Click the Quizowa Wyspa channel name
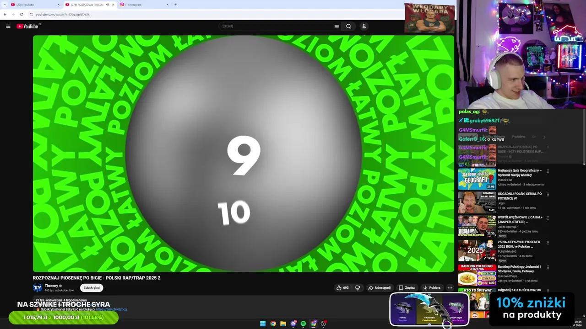Viewport: 586px width, 329px height. click(508, 276)
